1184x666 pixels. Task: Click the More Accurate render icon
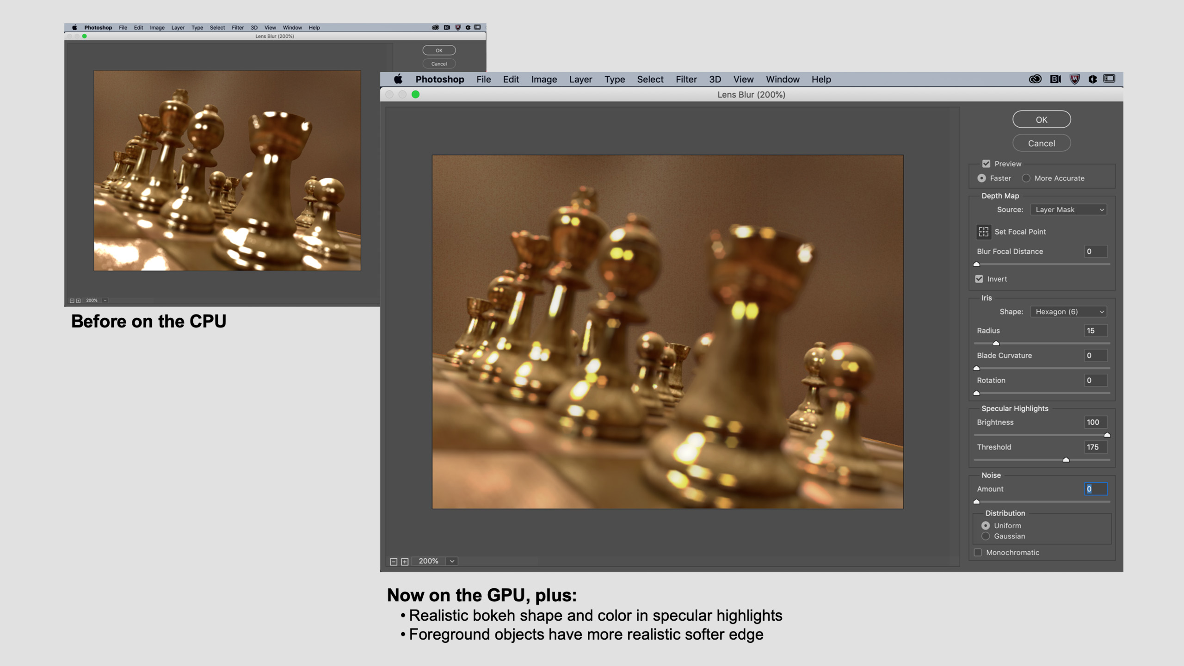tap(1026, 178)
